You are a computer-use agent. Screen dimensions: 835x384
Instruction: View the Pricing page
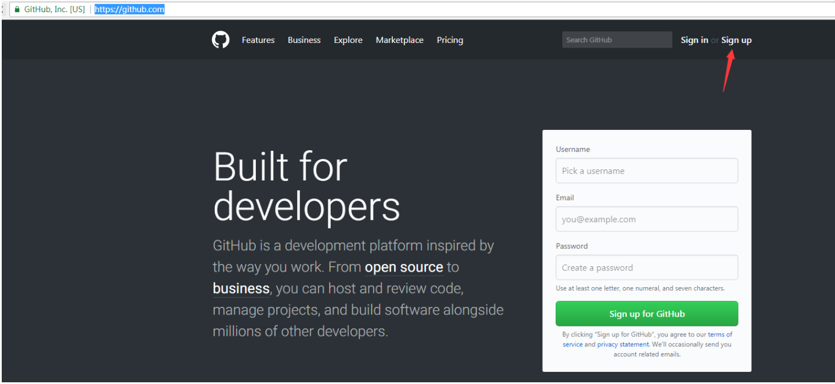[450, 40]
